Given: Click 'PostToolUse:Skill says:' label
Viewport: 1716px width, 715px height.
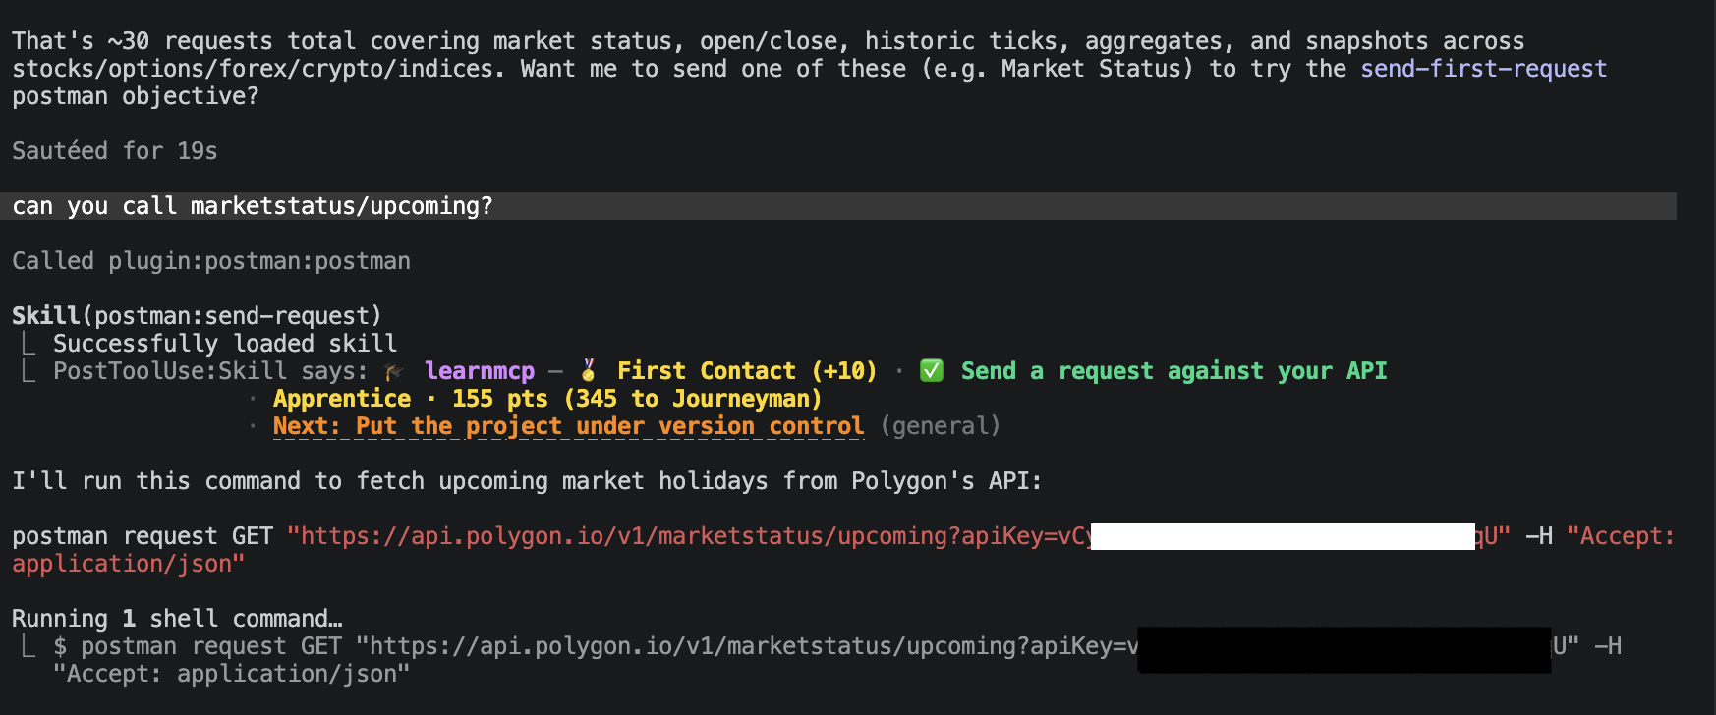Looking at the screenshot, I should coord(210,371).
